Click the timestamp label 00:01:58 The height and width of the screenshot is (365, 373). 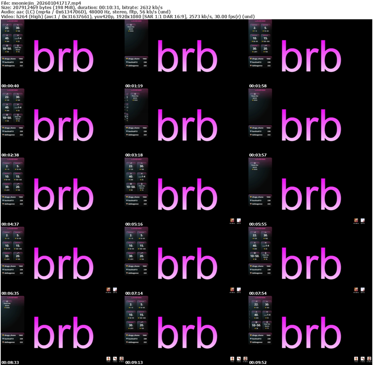click(258, 86)
